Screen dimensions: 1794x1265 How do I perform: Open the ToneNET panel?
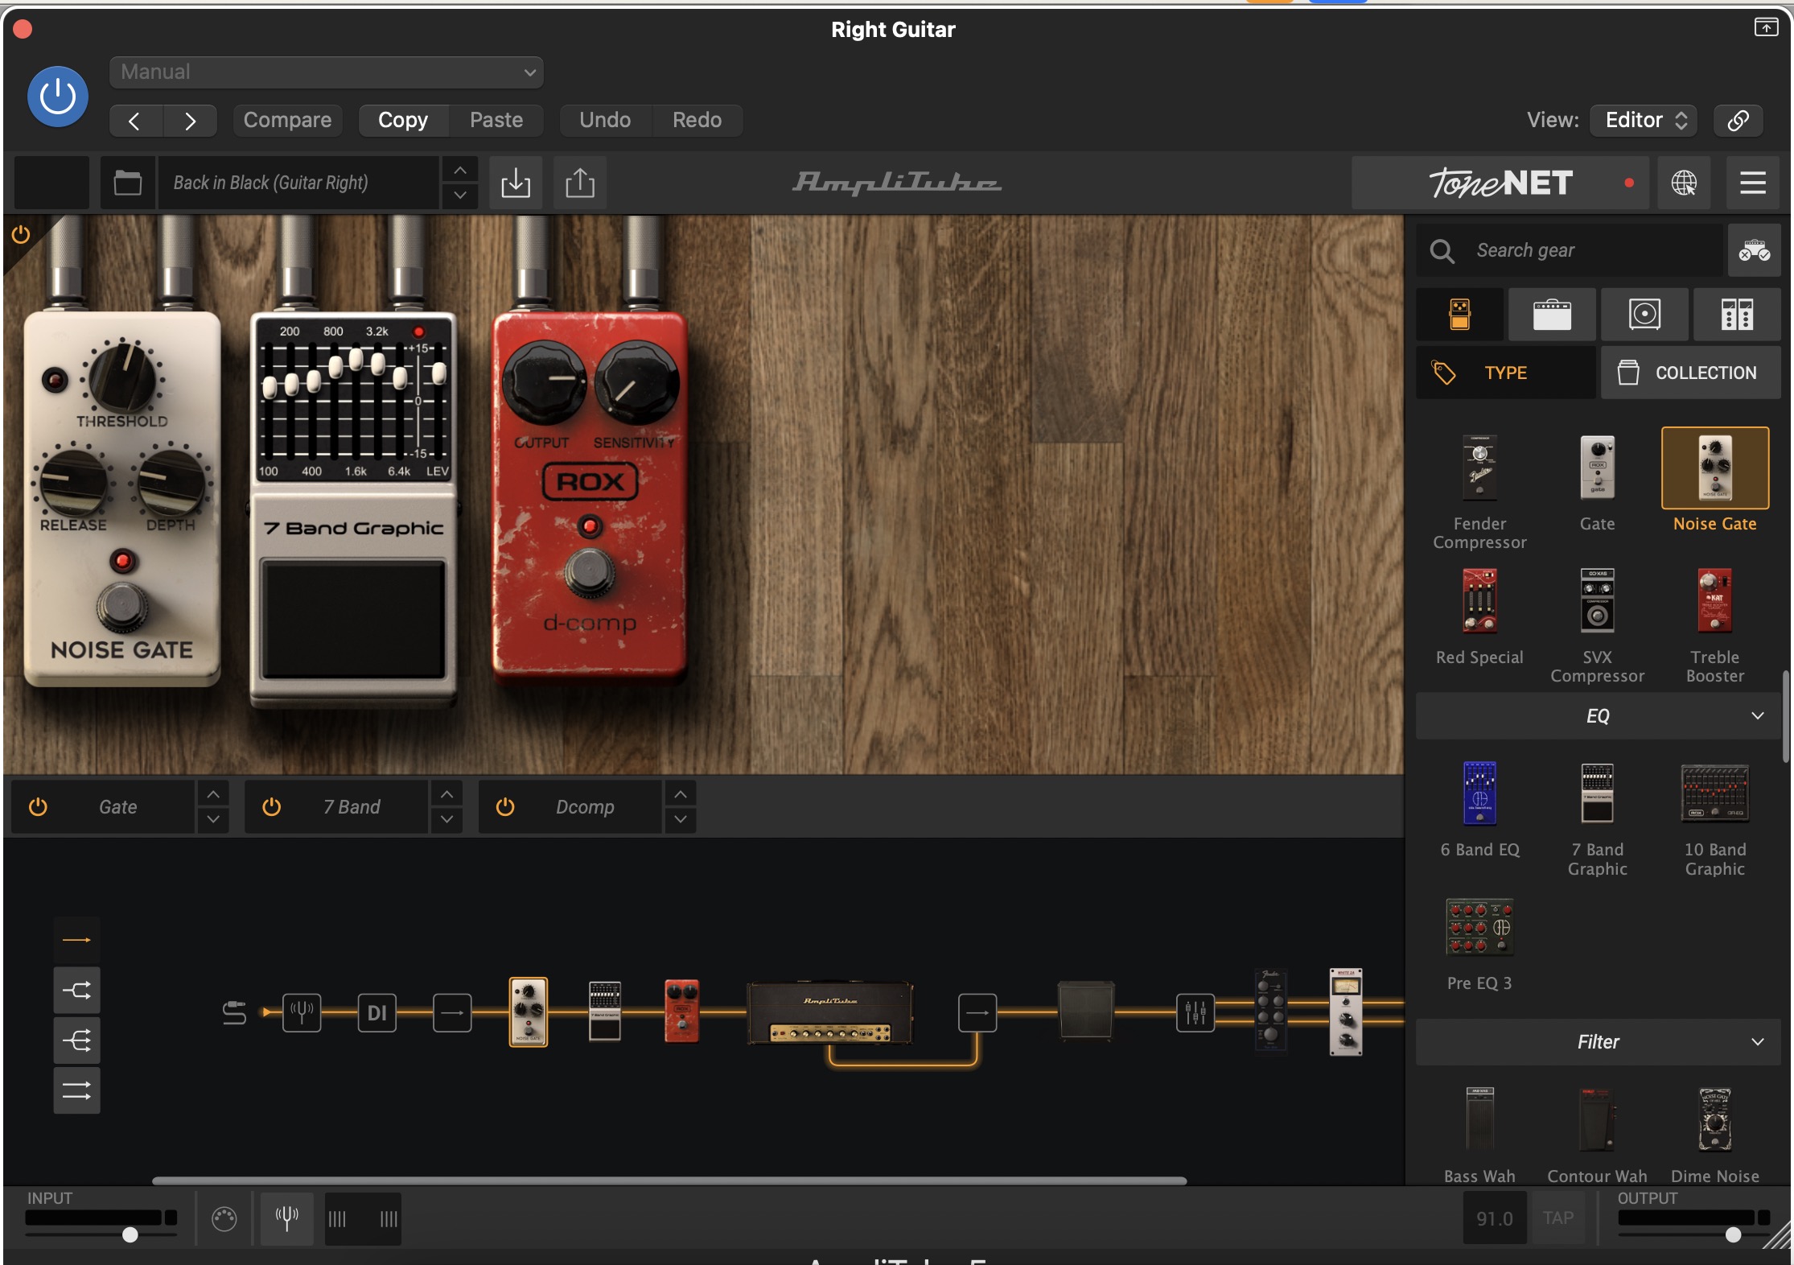tap(1500, 183)
